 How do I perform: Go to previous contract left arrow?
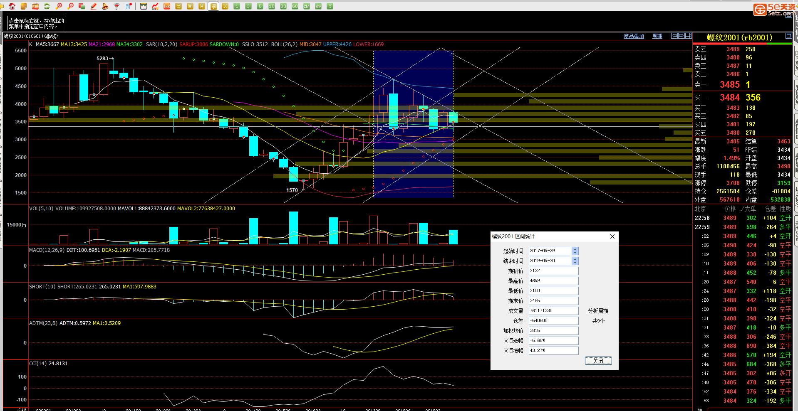(674, 36)
